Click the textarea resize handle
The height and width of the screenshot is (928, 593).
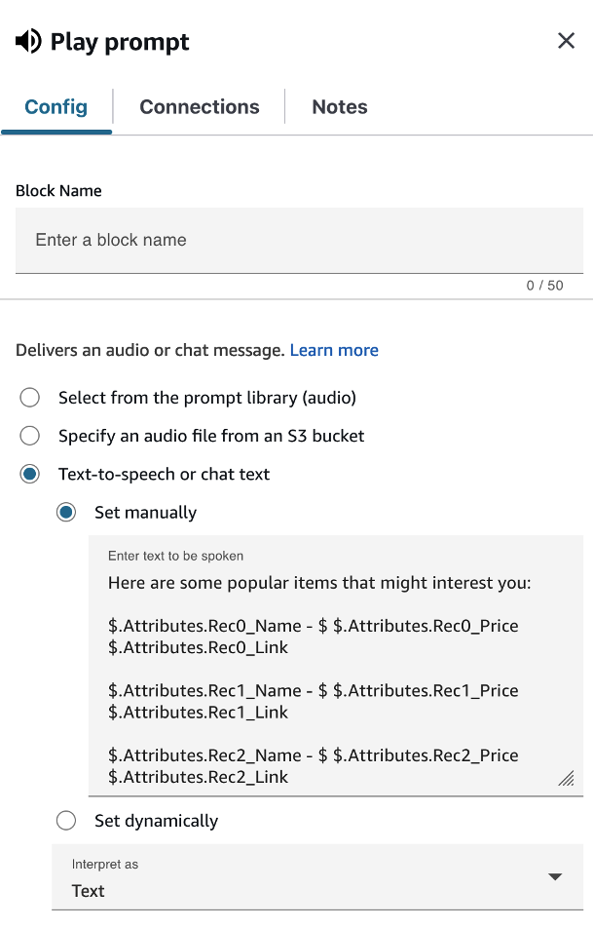[566, 778]
